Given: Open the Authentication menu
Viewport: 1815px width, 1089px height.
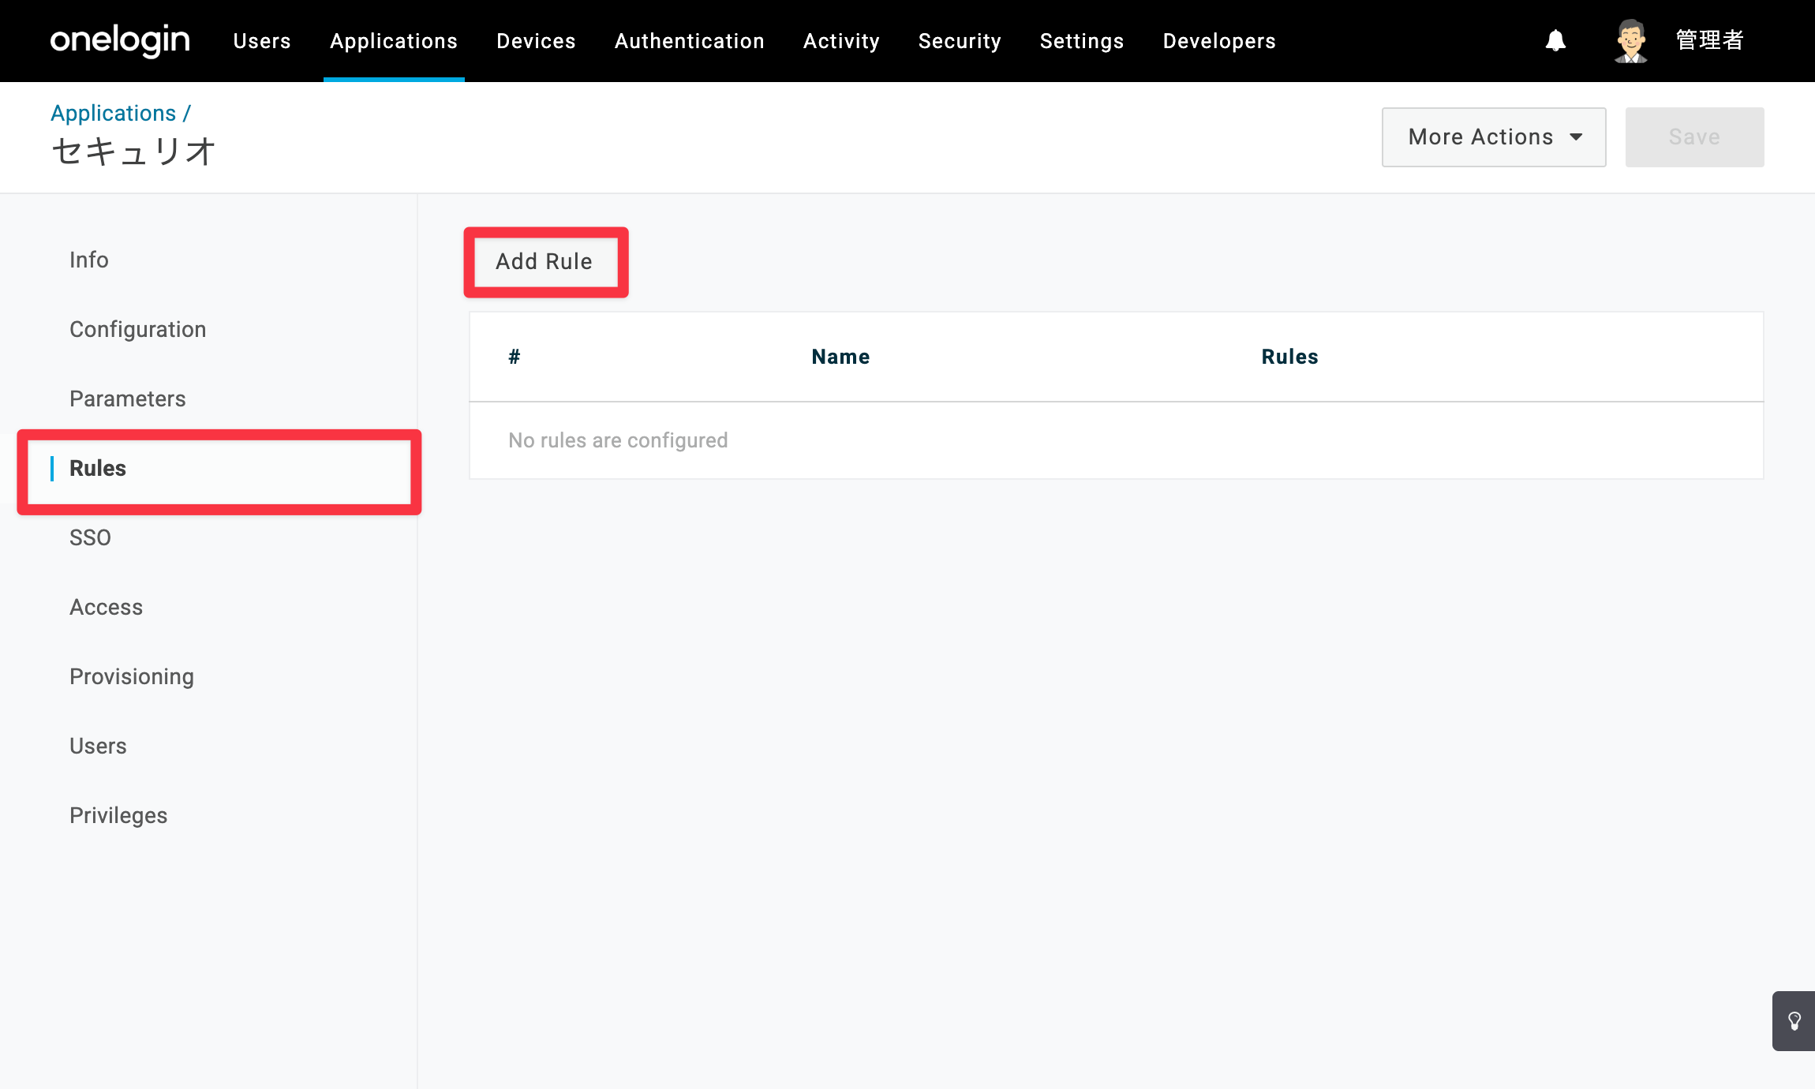Looking at the screenshot, I should click(x=690, y=41).
